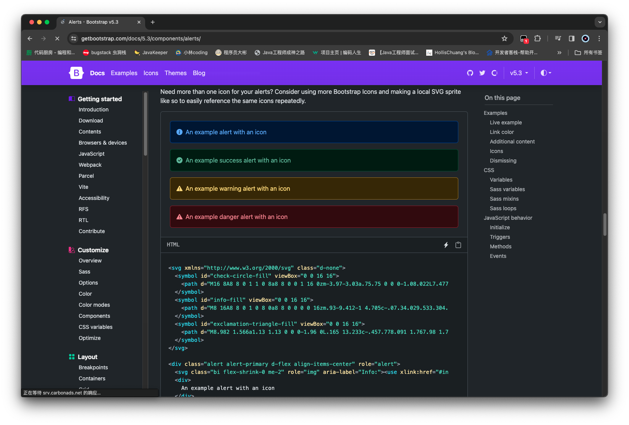
Task: Open the Accessibility sidebar link
Action: click(94, 198)
